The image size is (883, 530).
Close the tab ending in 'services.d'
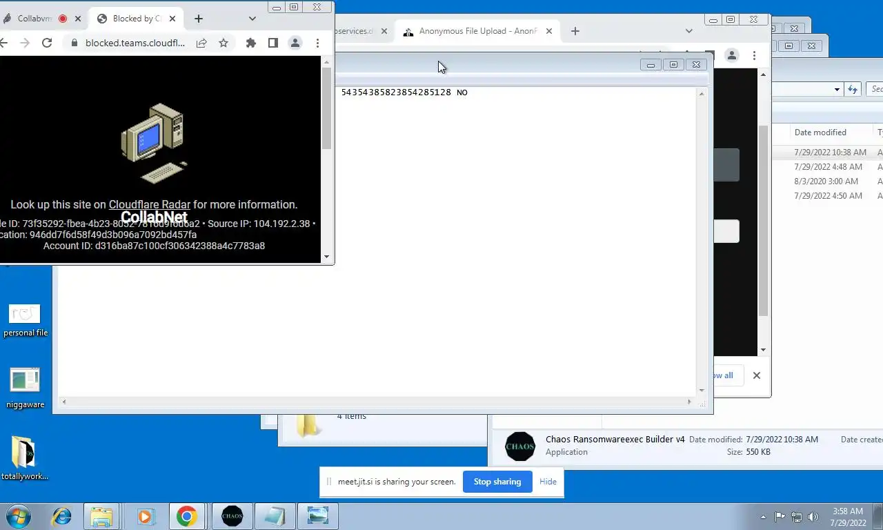point(385,31)
